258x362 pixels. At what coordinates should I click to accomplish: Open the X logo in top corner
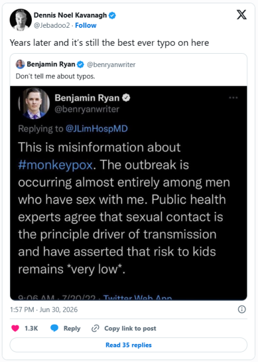(x=241, y=14)
